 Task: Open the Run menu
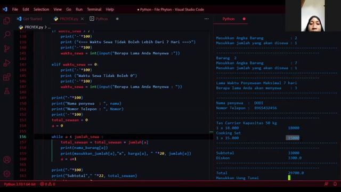click(79, 10)
